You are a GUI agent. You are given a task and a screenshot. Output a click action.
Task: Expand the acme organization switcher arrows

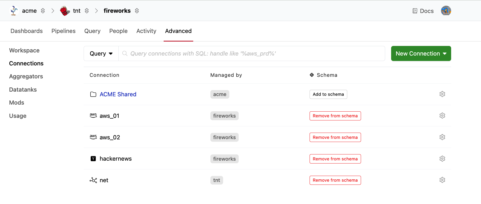click(x=43, y=11)
